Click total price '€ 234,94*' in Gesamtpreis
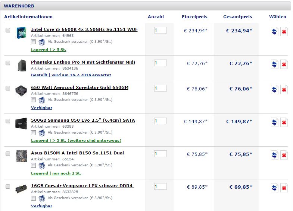 coord(239,31)
